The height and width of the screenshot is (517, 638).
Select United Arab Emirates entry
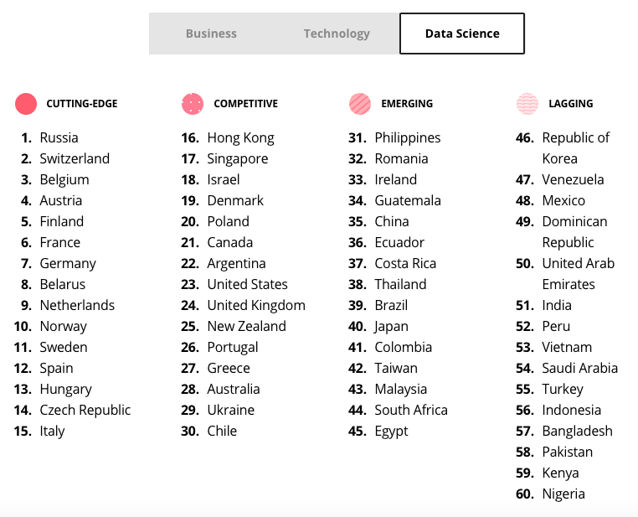579,274
